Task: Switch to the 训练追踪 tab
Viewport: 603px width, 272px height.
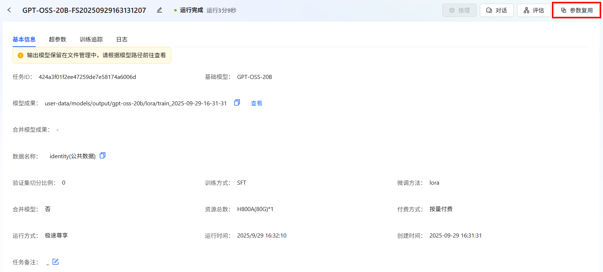Action: click(91, 39)
